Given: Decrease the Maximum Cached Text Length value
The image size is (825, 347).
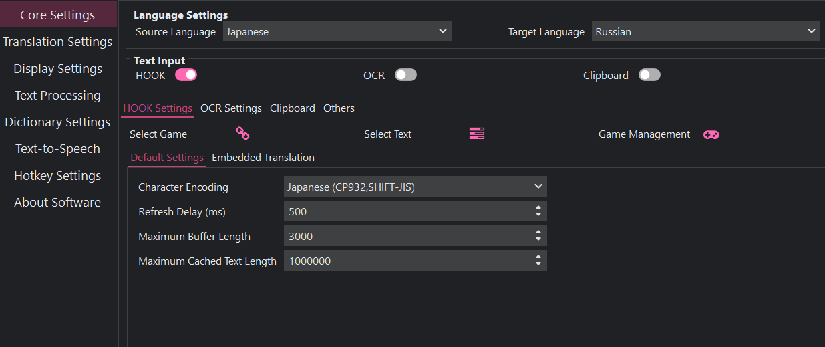Looking at the screenshot, I should 538,264.
